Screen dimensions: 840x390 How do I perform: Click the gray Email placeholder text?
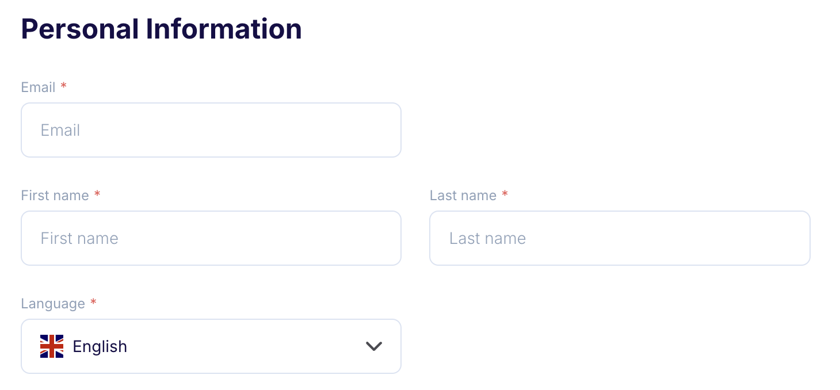point(60,130)
